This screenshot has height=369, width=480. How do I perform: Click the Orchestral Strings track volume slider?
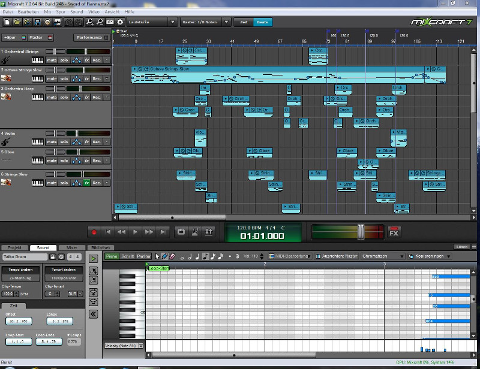(x=86, y=52)
